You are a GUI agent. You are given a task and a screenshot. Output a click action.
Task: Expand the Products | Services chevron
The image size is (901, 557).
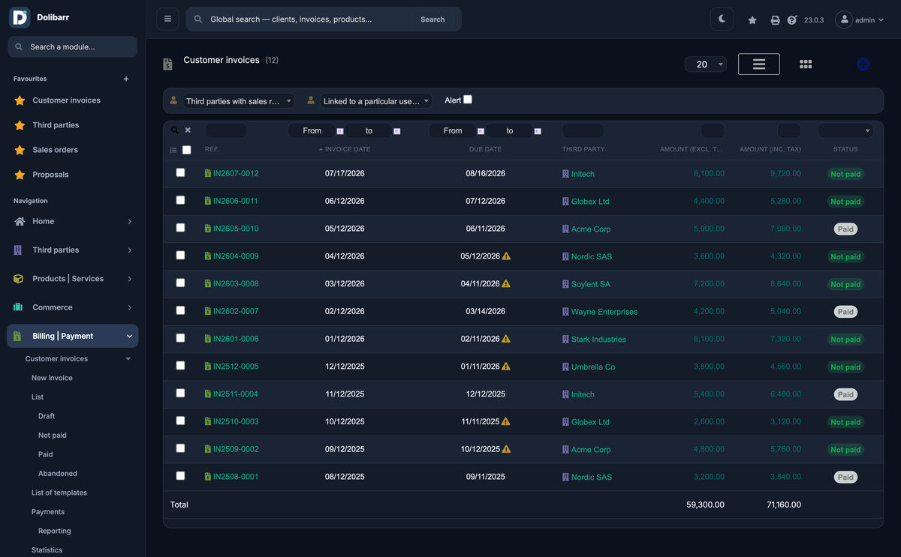pos(129,279)
